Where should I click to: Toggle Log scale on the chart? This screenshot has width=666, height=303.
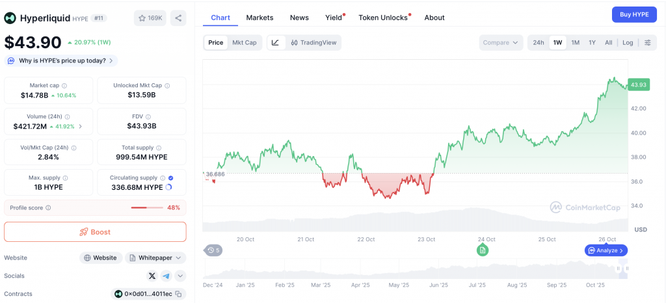627,43
